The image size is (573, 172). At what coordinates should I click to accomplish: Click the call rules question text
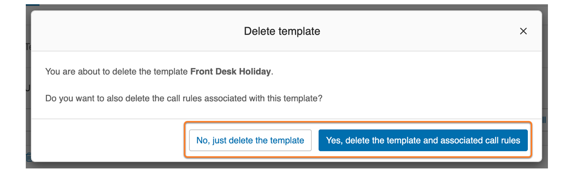tap(184, 98)
